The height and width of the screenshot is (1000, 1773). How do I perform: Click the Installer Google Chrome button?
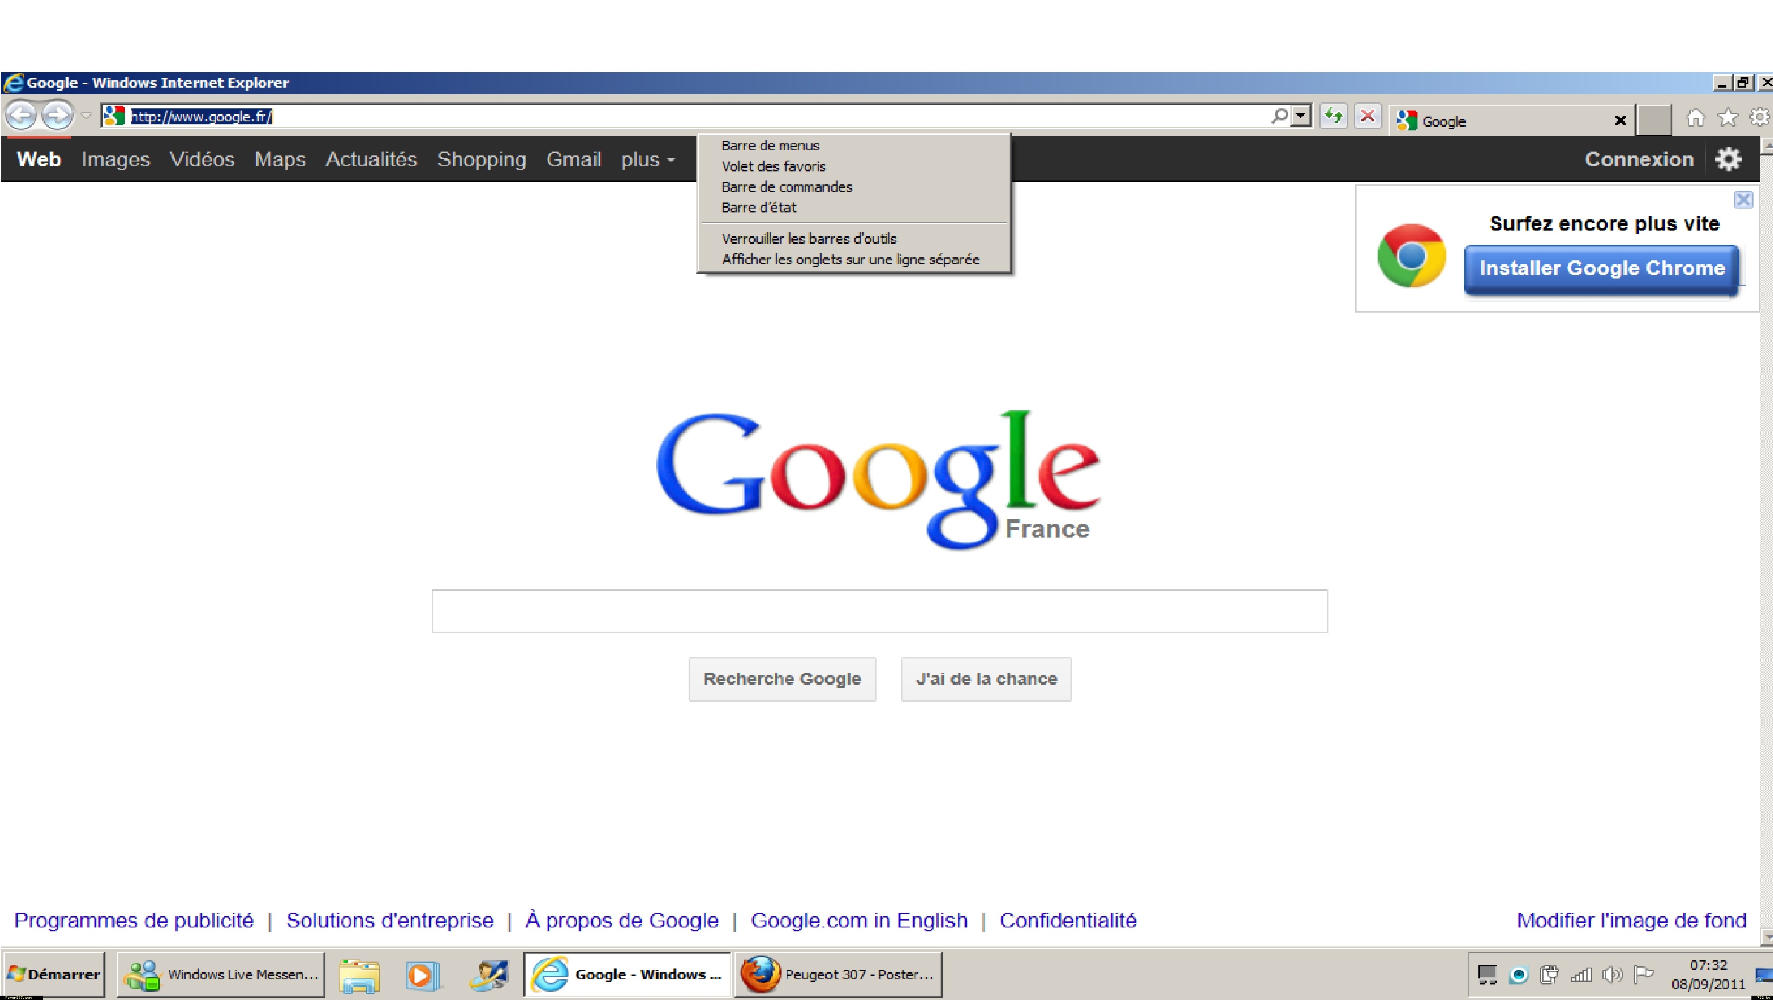click(1602, 269)
